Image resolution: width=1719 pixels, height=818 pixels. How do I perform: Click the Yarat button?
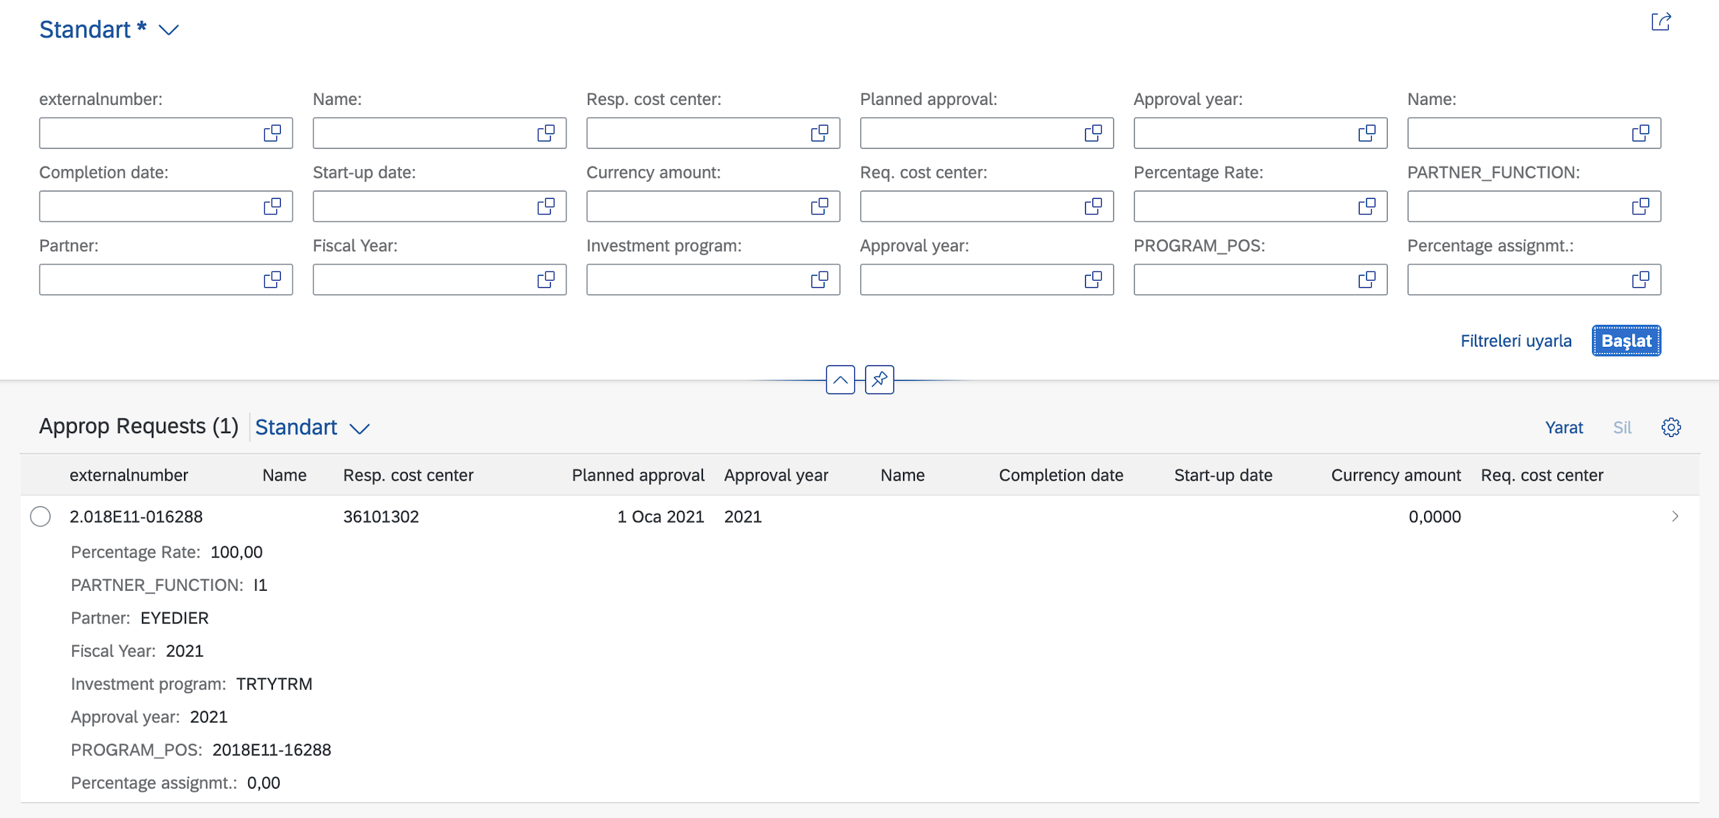tap(1563, 428)
